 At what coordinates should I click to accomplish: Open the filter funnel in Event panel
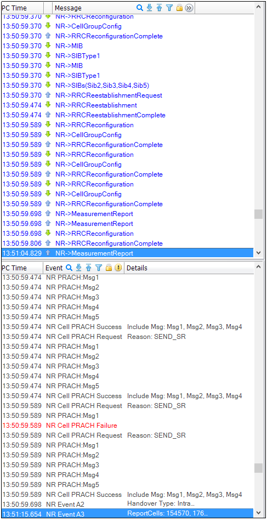click(99, 268)
